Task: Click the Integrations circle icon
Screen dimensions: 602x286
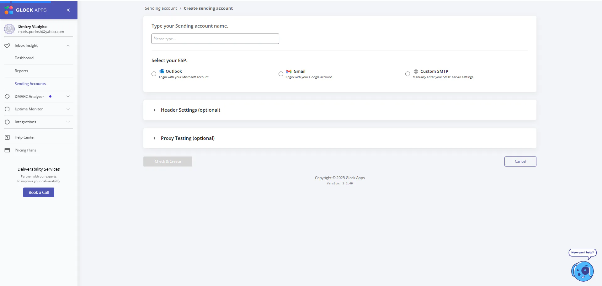Action: point(7,122)
